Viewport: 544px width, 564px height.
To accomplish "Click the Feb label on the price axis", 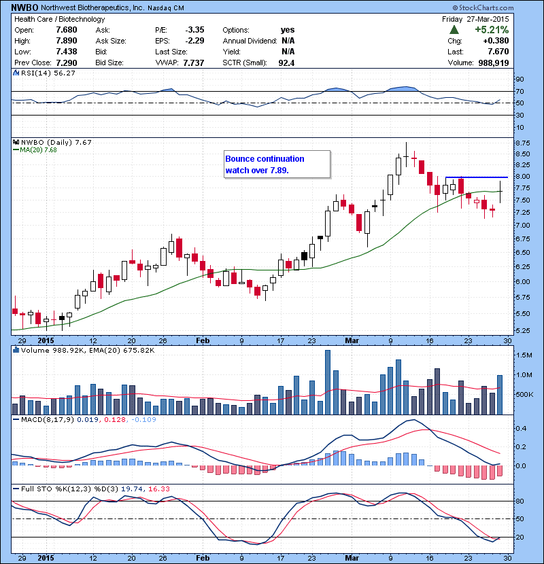I will (x=203, y=340).
